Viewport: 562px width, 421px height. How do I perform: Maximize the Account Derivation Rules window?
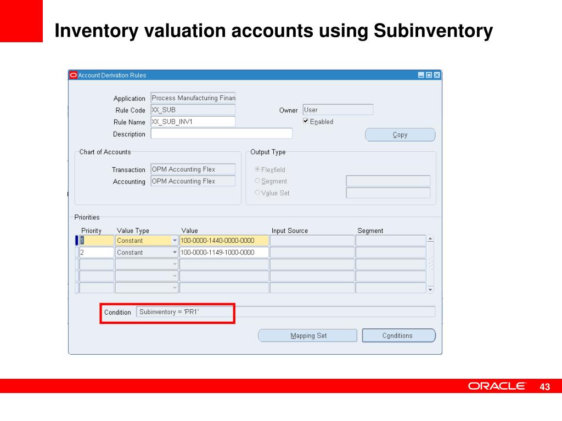pos(429,75)
